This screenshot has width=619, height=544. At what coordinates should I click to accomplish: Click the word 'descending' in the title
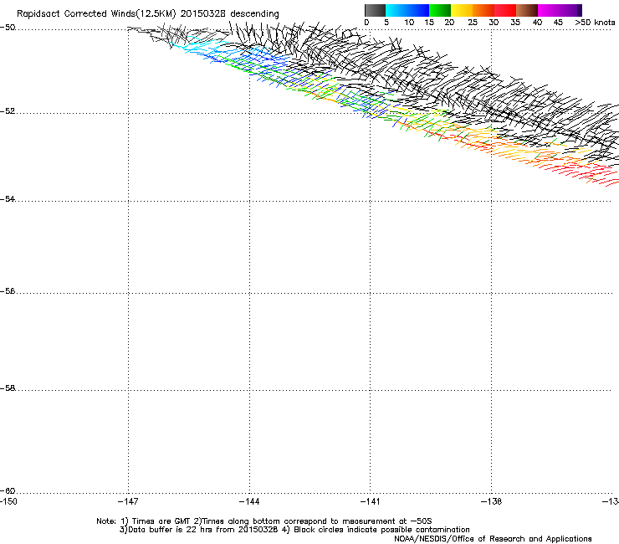click(x=254, y=14)
